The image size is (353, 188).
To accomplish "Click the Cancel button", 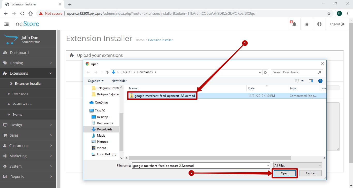I will (x=310, y=173).
